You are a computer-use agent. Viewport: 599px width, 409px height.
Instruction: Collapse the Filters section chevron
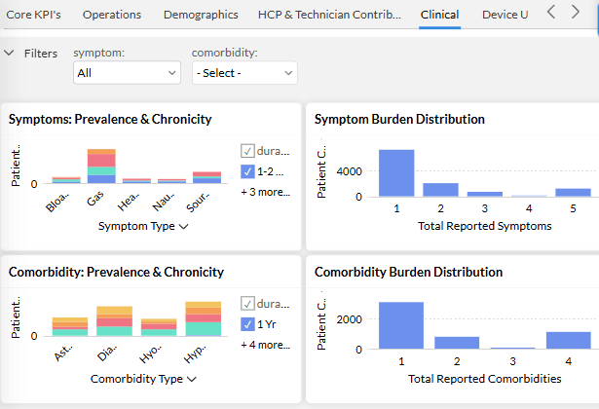9,53
